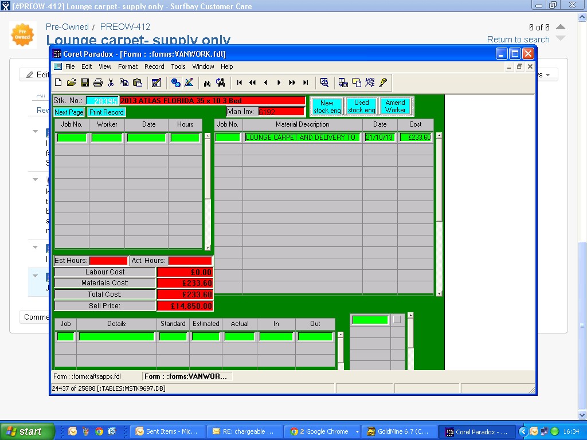Click the Return to search link

518,40
